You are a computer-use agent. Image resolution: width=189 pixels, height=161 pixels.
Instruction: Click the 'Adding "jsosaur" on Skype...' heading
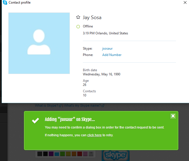click(x=70, y=119)
